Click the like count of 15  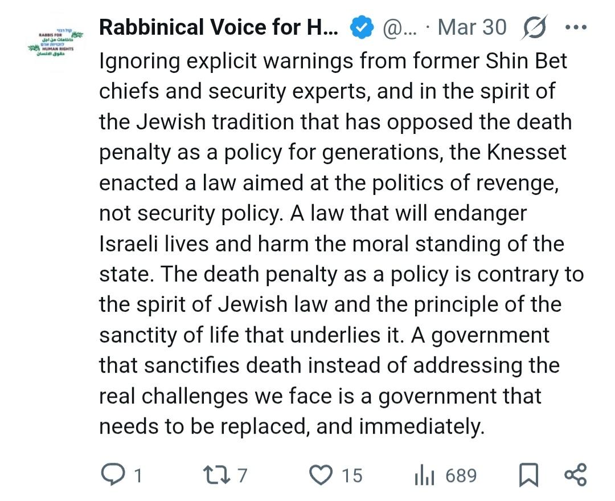(x=351, y=475)
